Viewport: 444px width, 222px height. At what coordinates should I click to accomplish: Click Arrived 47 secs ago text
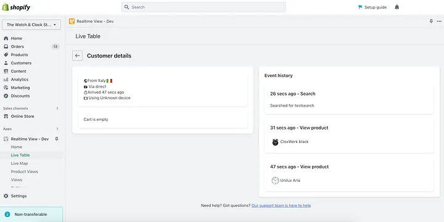tap(105, 92)
